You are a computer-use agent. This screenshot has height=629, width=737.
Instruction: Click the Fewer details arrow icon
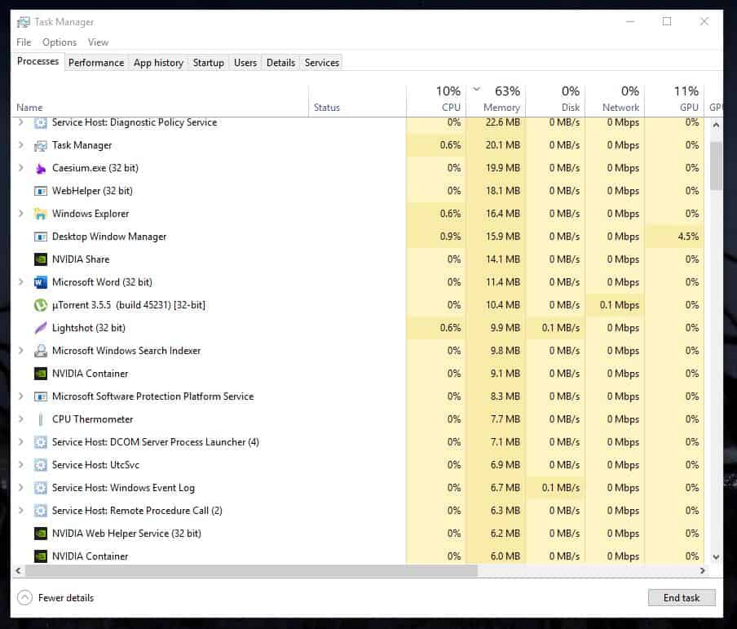click(x=24, y=598)
